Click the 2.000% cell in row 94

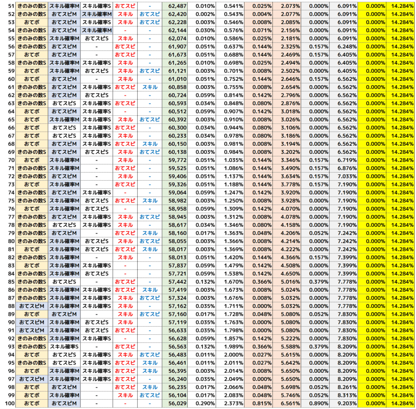point(230,355)
